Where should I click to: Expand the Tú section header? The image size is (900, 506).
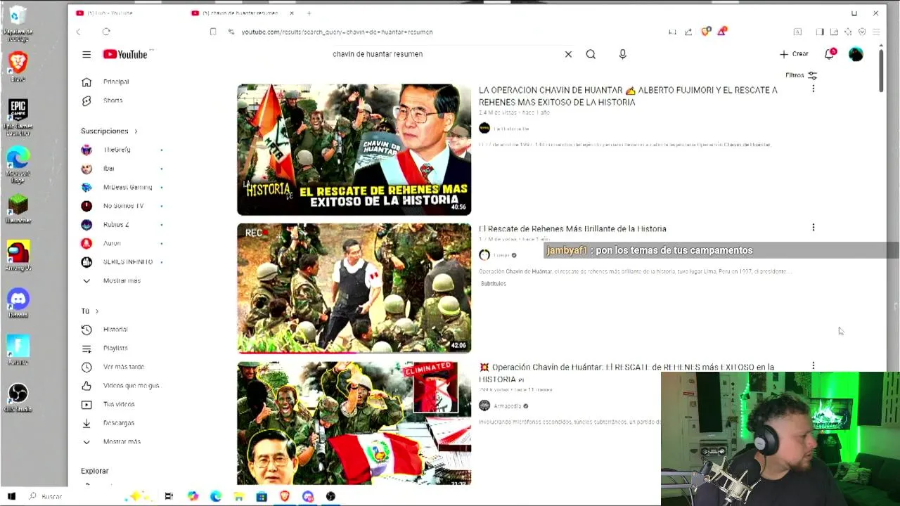coord(89,311)
